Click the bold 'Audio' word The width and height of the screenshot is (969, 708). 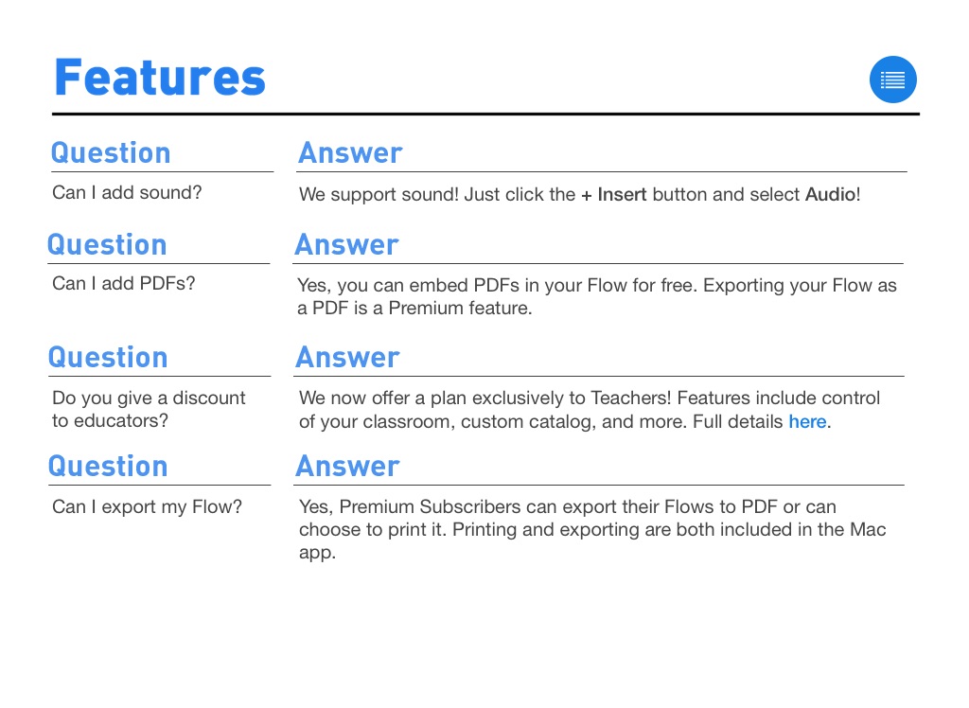point(830,195)
